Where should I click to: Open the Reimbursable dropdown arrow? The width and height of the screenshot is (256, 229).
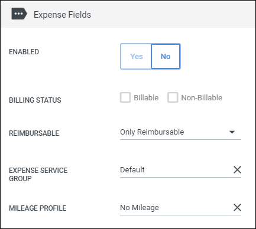232,132
